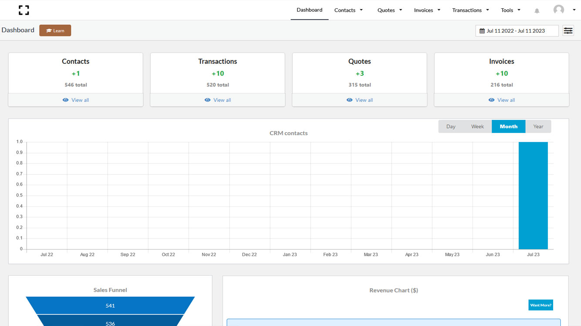The height and width of the screenshot is (326, 581).
Task: Switch chart to Week view
Action: 477,126
